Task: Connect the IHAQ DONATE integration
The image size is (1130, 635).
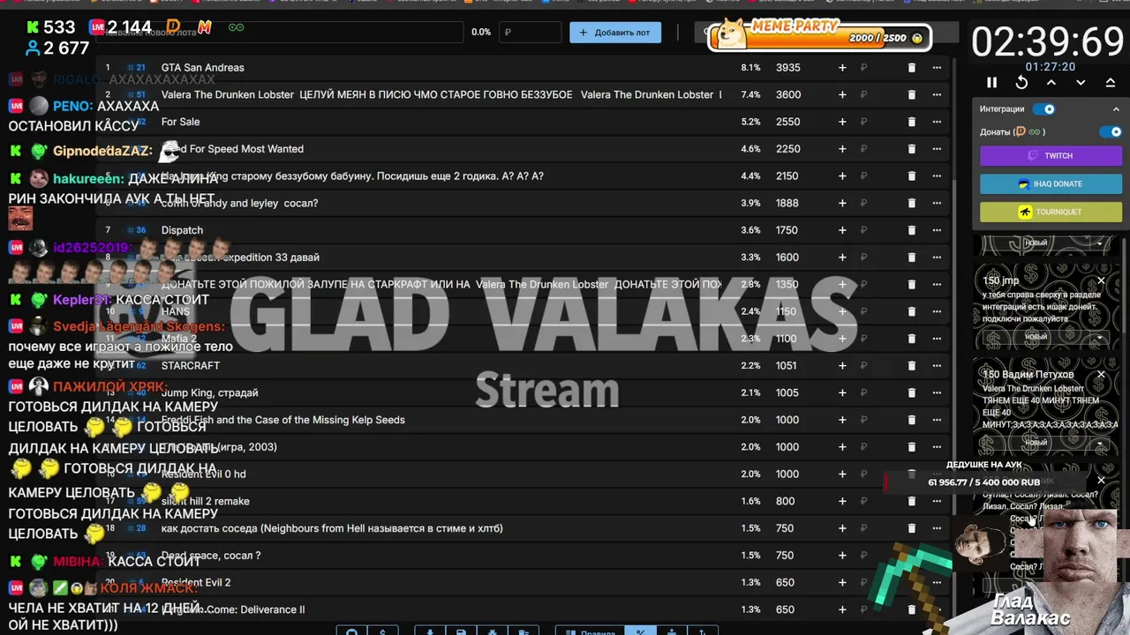Action: [1051, 183]
